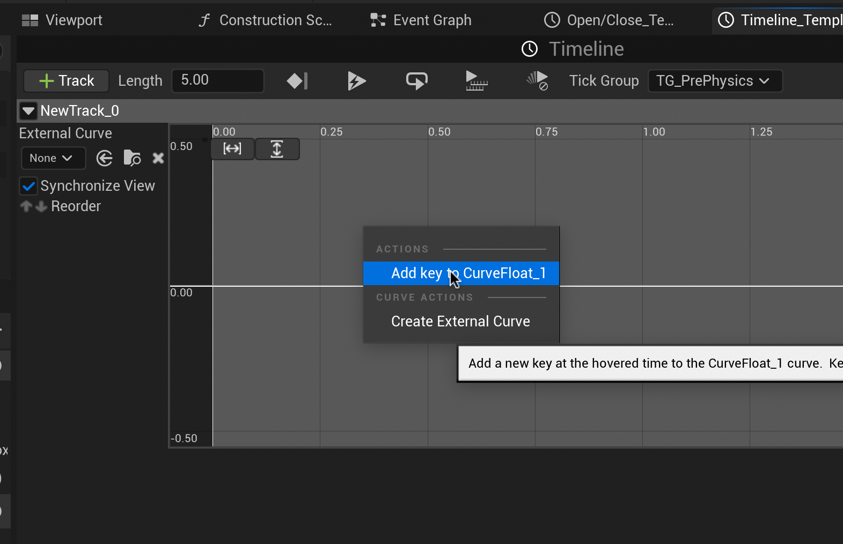The height and width of the screenshot is (544, 843).
Task: Browse to external curve asset folder icon
Action: click(131, 158)
